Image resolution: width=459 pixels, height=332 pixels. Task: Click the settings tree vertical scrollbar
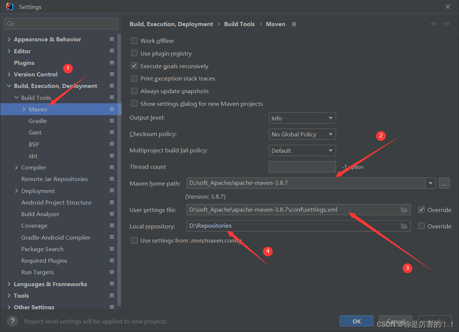click(120, 170)
